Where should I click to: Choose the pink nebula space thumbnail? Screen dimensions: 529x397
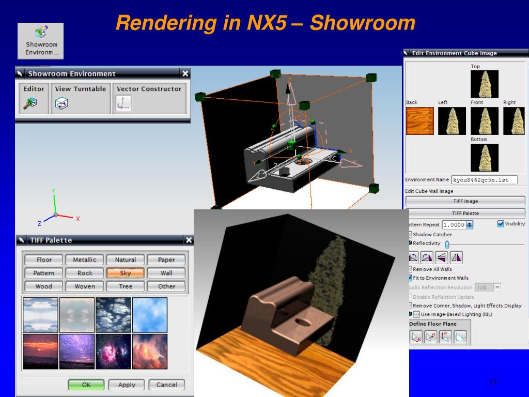tap(113, 352)
